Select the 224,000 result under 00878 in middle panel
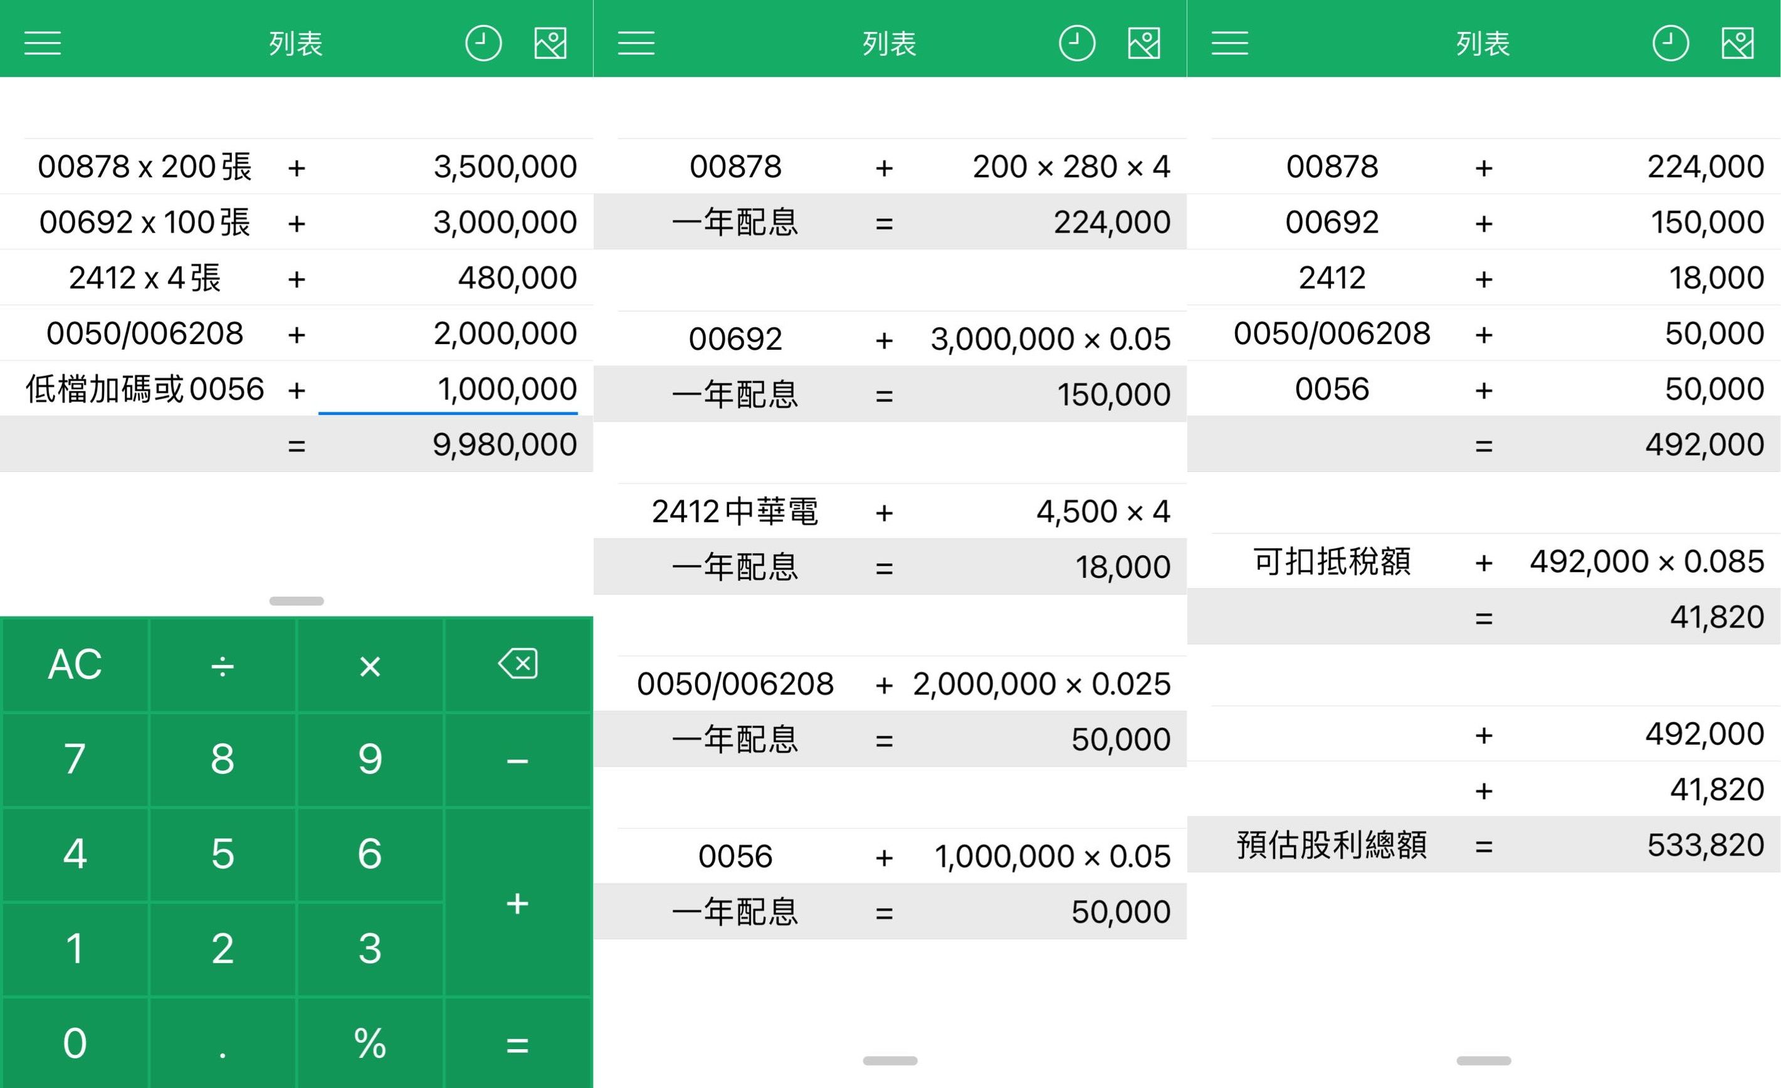The width and height of the screenshot is (1781, 1088). point(1112,222)
